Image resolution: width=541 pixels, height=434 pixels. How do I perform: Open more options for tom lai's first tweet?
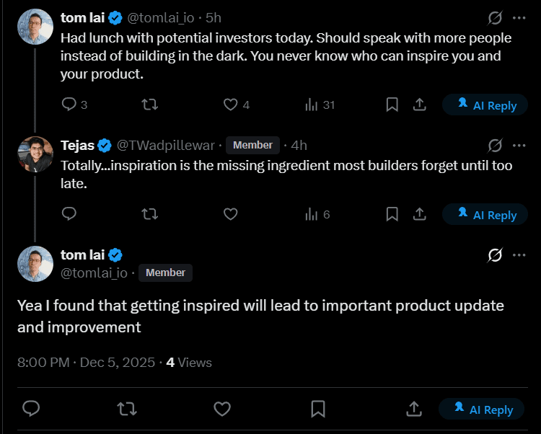519,17
